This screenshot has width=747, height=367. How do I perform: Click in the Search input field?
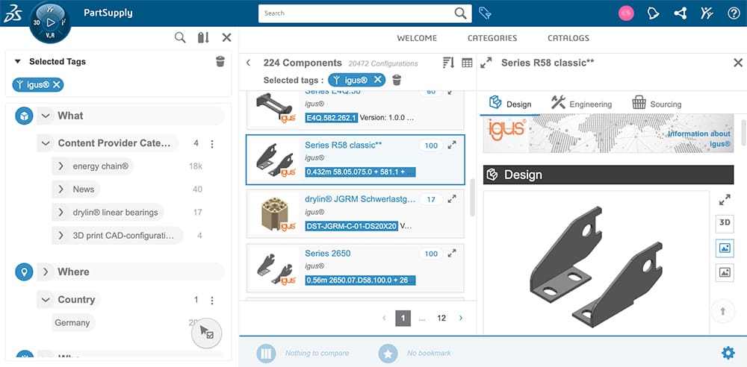pyautogui.click(x=356, y=13)
